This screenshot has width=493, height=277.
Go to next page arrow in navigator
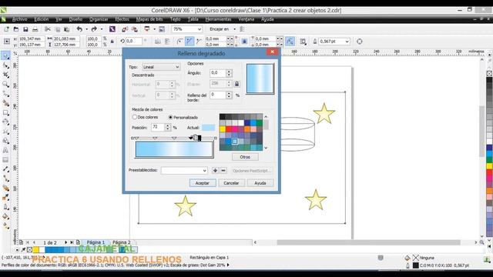65,242
